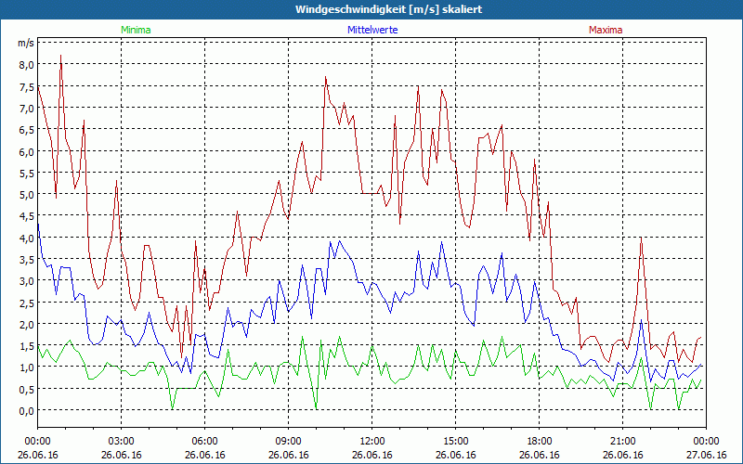
Task: Click the 8,0 y-axis value
Action: coord(27,65)
